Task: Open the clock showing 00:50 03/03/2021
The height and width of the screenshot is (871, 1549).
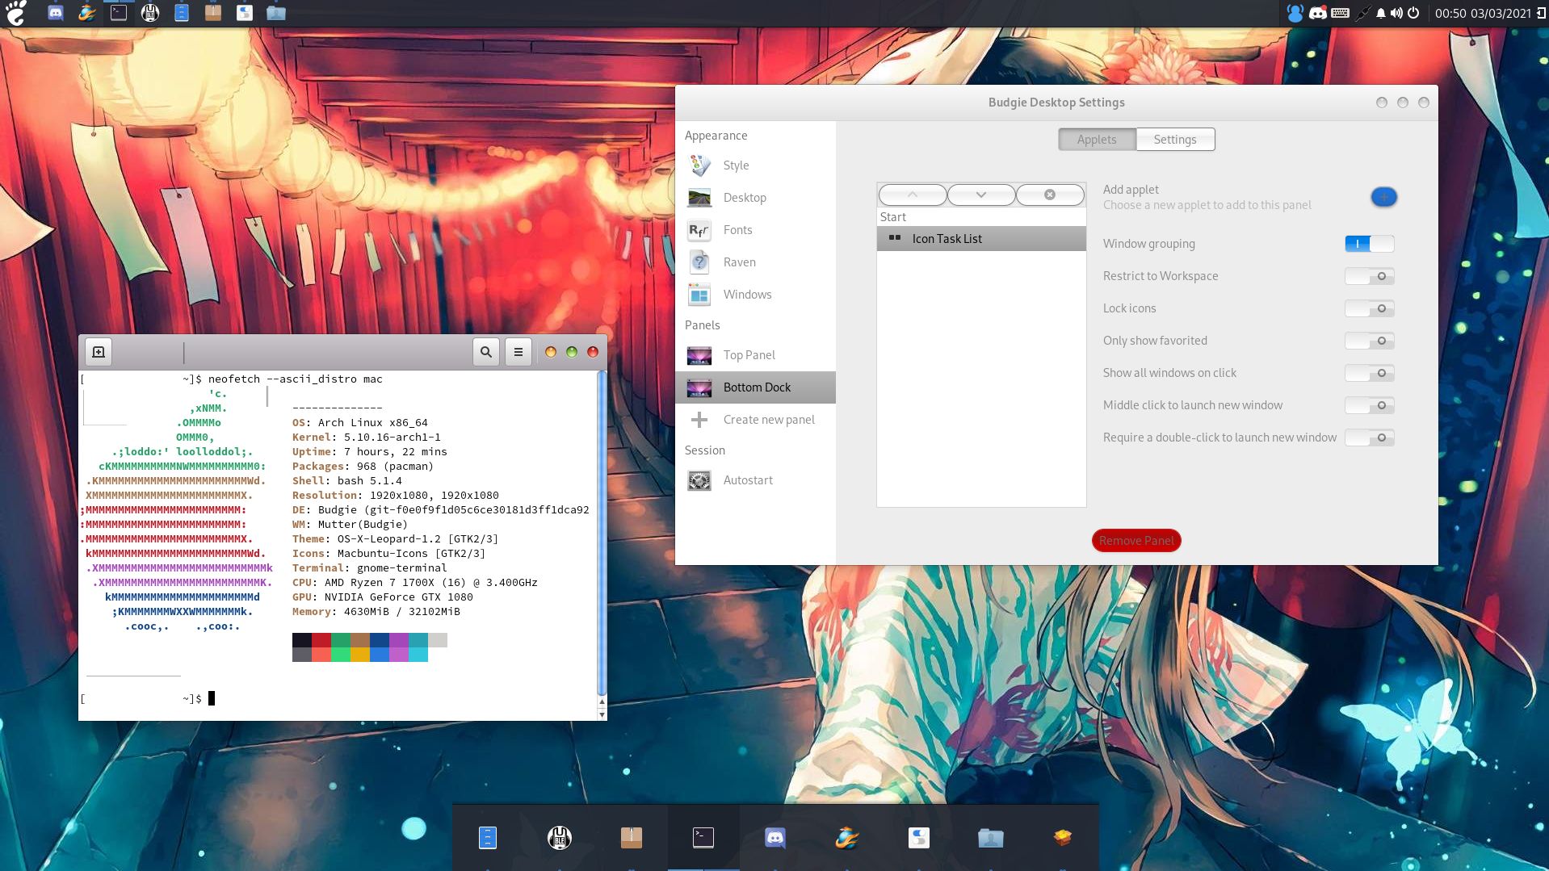Action: (1483, 13)
